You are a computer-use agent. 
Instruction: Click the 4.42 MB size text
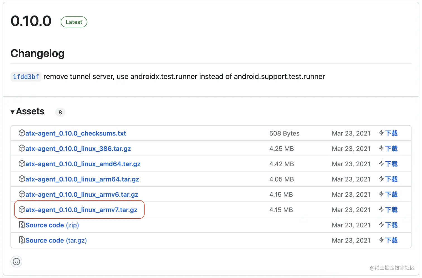pos(282,164)
